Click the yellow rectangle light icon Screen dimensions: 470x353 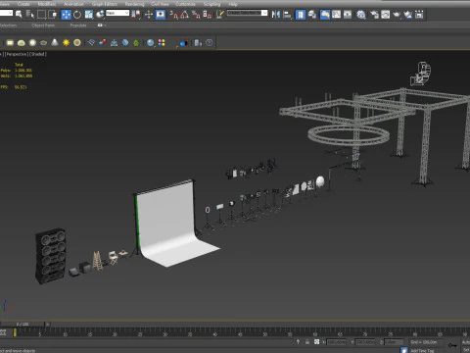(10, 43)
